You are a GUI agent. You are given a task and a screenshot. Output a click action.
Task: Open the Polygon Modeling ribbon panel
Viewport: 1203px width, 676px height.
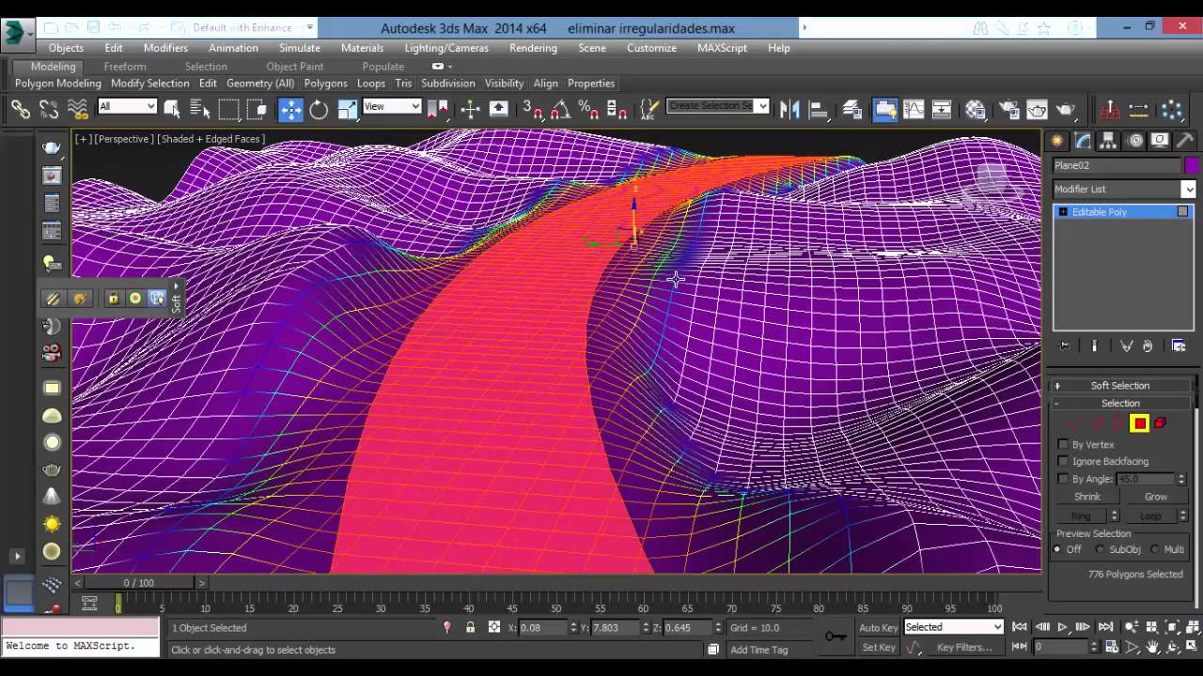(x=57, y=84)
